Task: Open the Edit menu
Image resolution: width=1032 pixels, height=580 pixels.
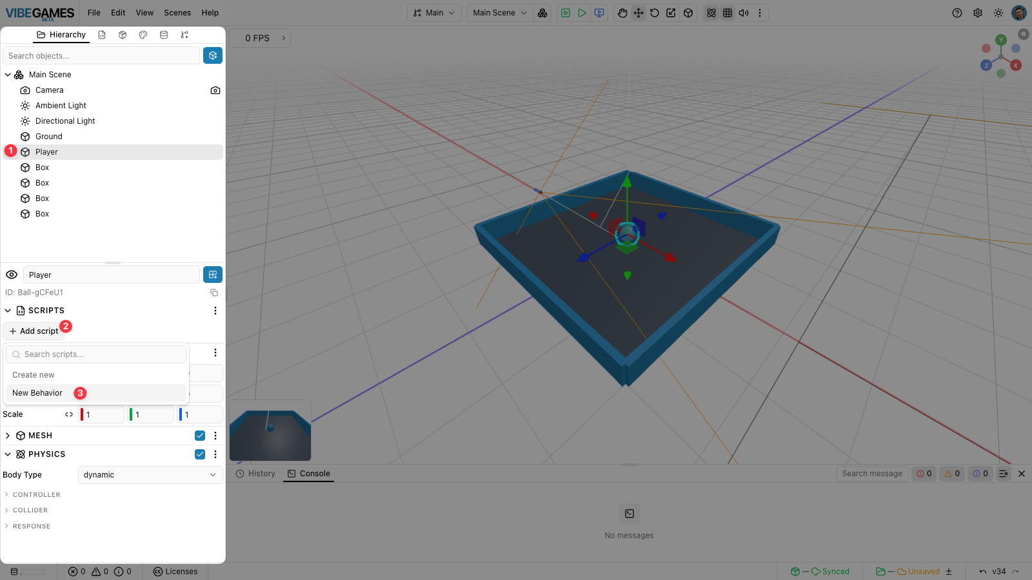Action: (x=118, y=13)
